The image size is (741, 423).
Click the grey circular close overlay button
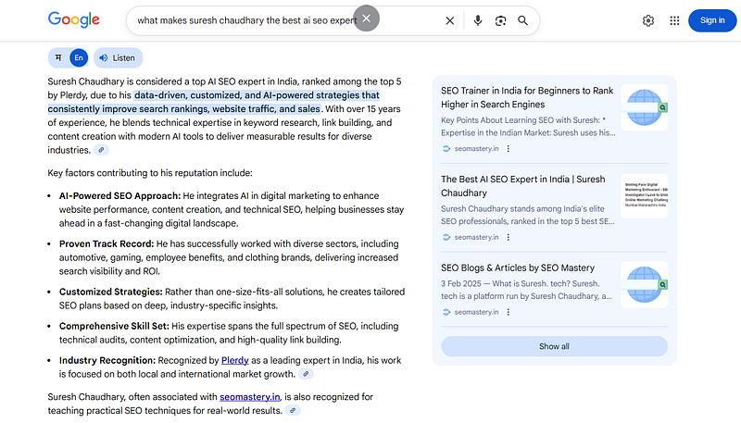[366, 18]
